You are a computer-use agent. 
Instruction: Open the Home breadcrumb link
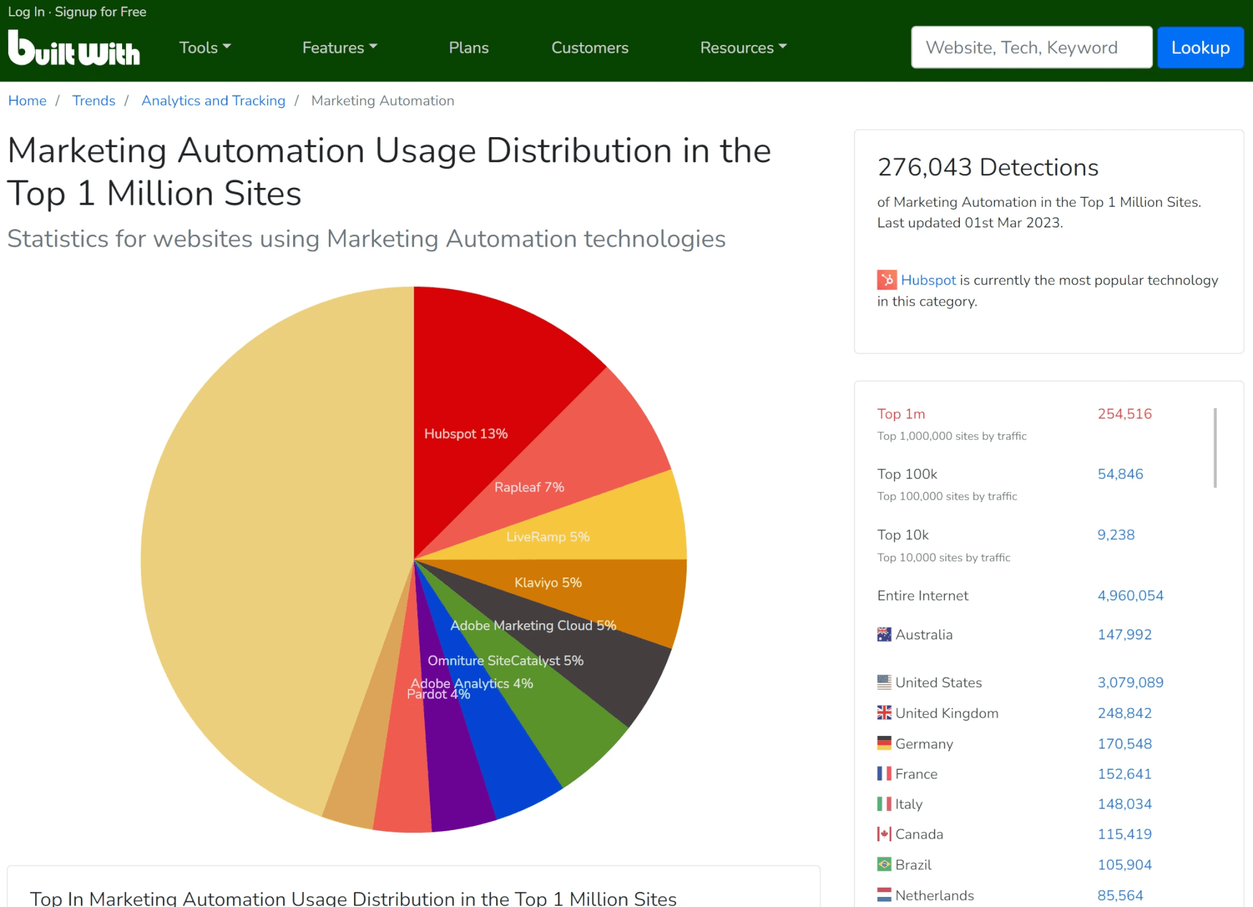[27, 101]
